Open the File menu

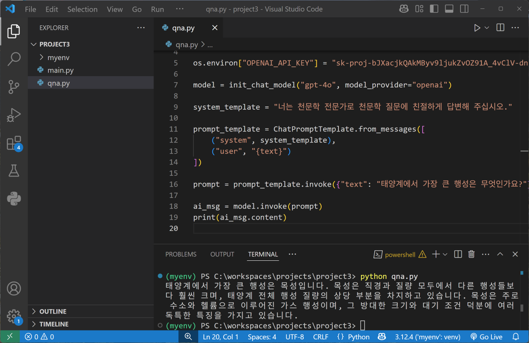(x=31, y=9)
